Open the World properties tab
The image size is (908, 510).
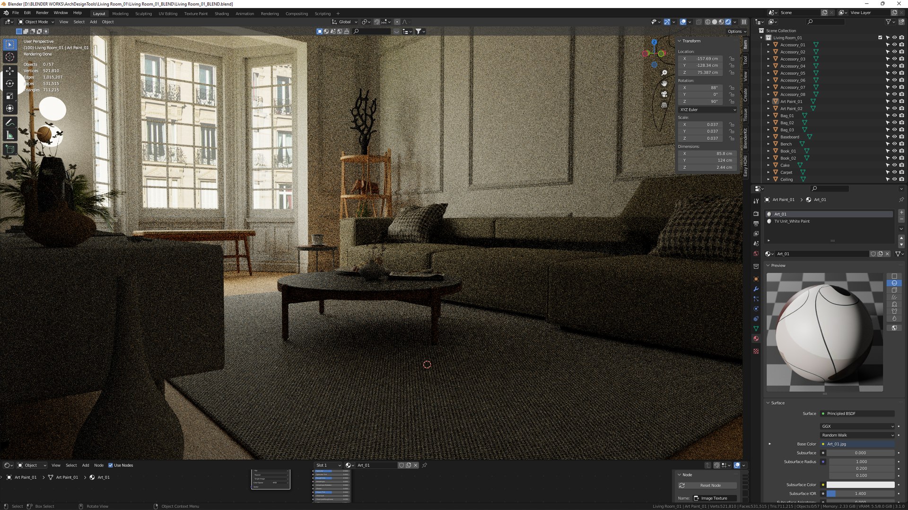(x=756, y=254)
